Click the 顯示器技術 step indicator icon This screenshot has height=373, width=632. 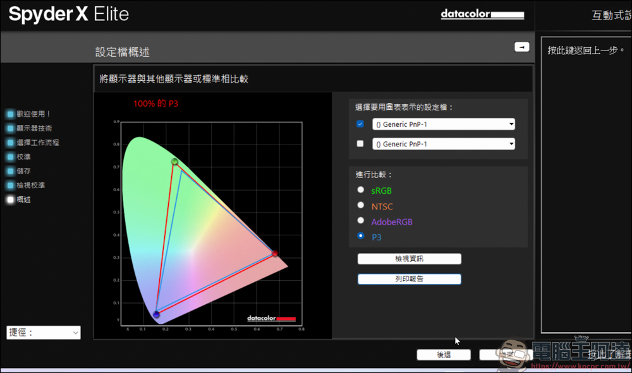11,128
